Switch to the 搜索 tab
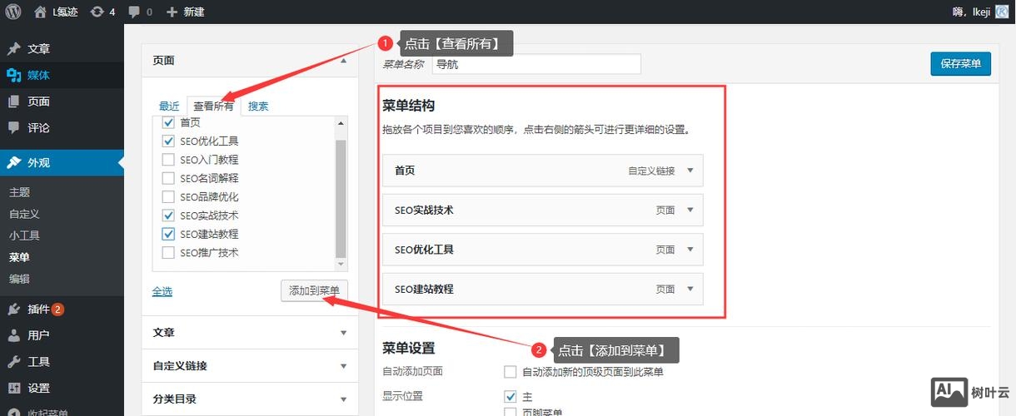Screen dimensions: 1016x416 (258, 106)
